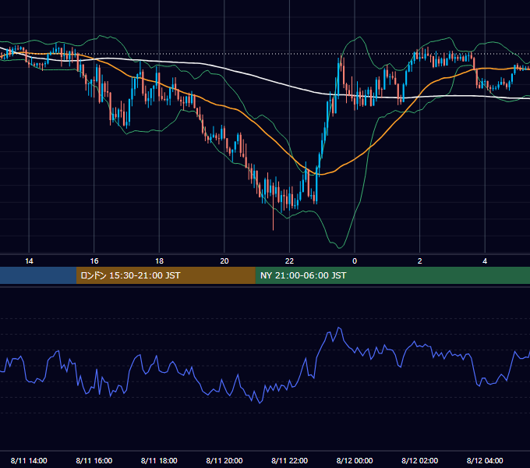Click the 20 hour axis label
Viewport: 530px width, 468px height.
tap(224, 261)
